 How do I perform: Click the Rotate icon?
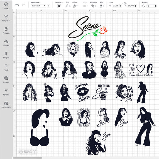(x=144, y=6)
